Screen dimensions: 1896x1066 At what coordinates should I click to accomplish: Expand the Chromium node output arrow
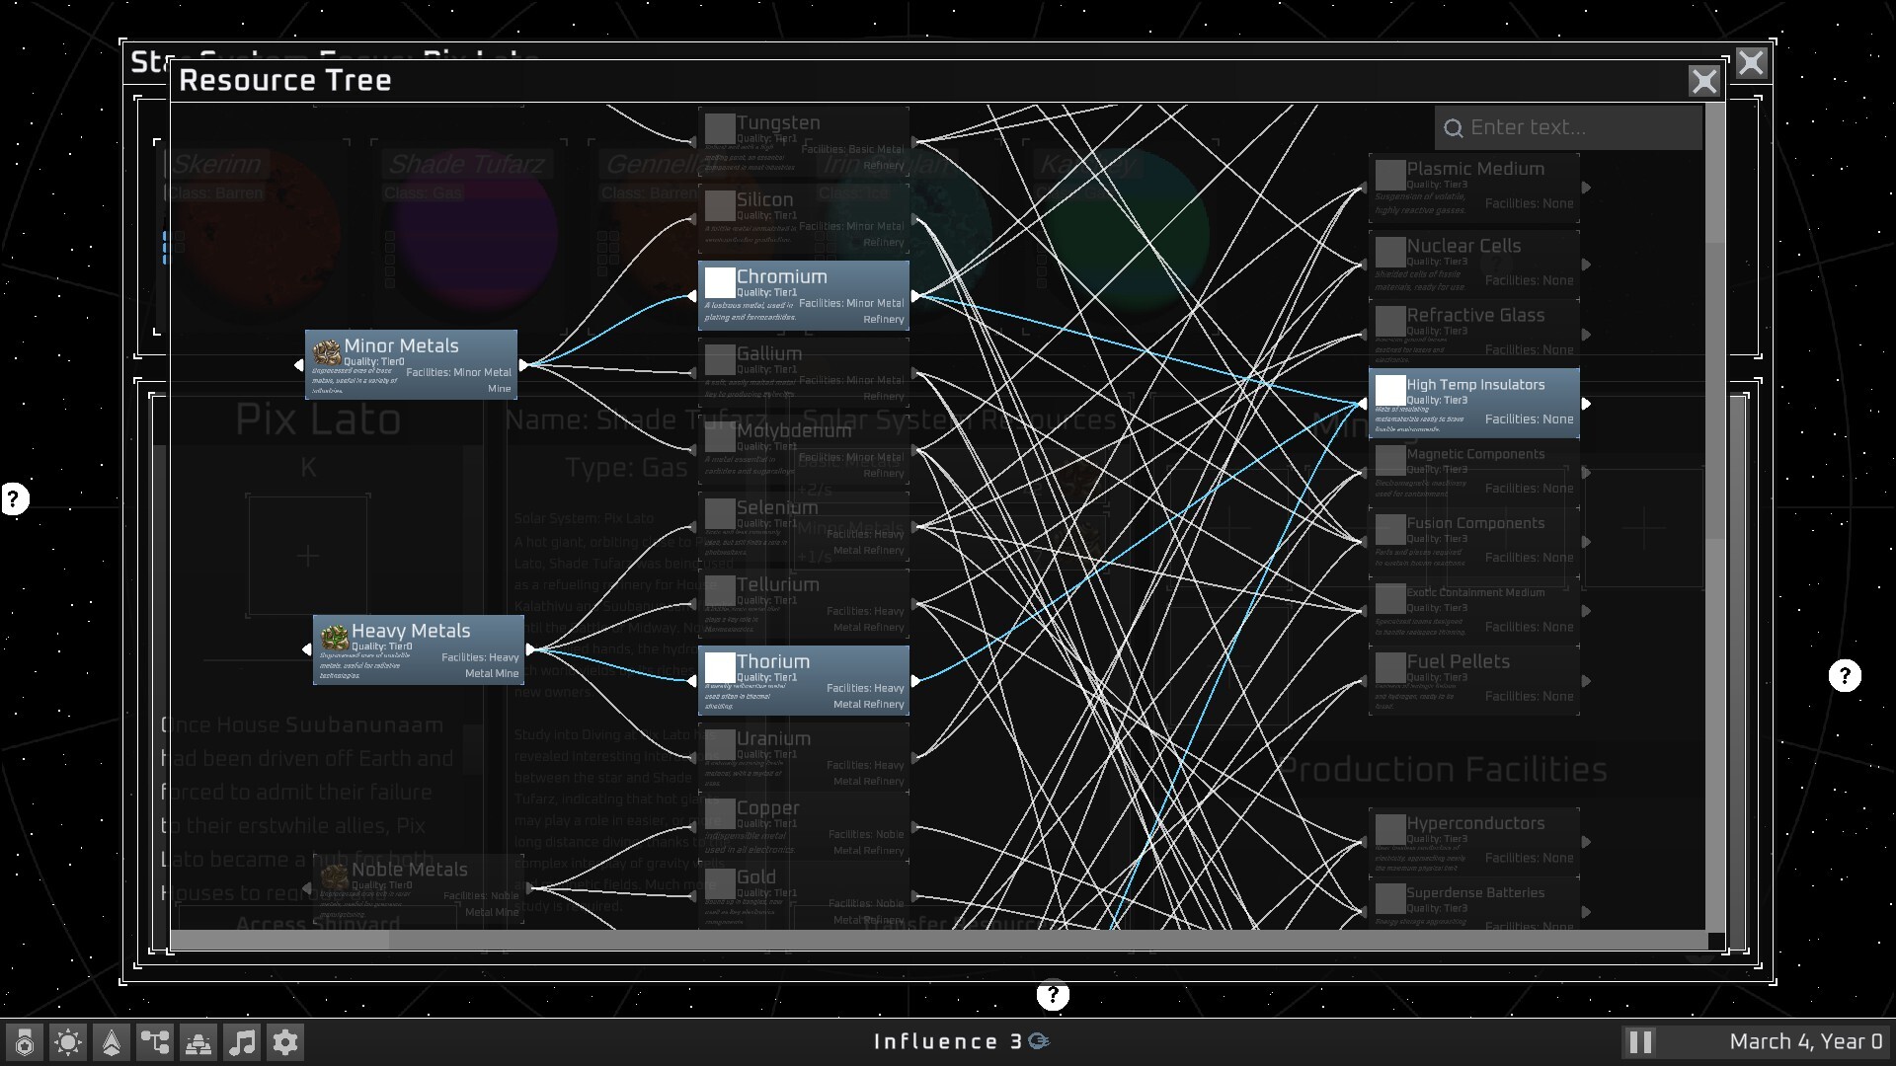tap(915, 294)
